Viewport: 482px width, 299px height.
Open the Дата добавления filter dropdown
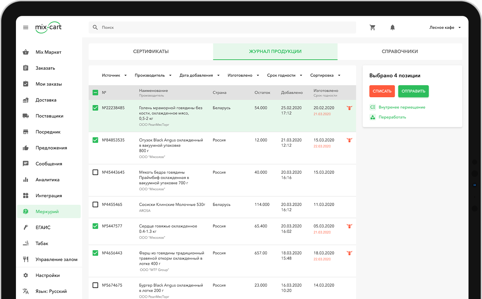pyautogui.click(x=200, y=75)
